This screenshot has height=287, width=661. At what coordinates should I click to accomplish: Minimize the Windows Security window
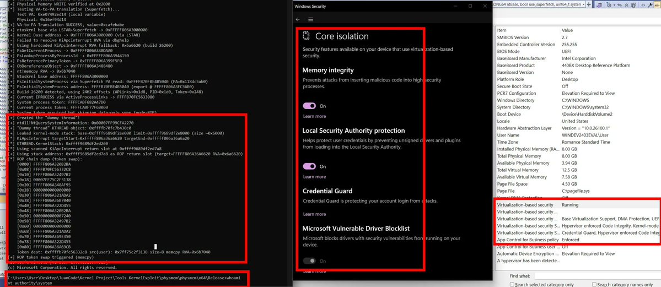click(x=456, y=6)
